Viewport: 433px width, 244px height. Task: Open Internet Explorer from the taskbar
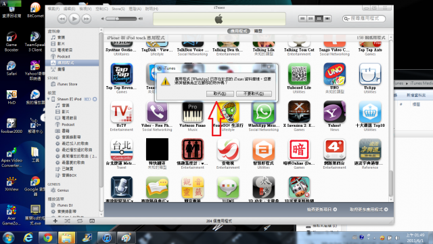click(x=28, y=238)
